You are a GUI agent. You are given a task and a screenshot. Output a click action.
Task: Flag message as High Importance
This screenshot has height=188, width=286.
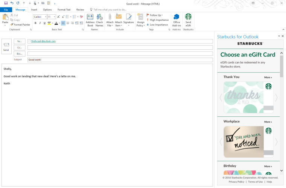pyautogui.click(x=158, y=20)
